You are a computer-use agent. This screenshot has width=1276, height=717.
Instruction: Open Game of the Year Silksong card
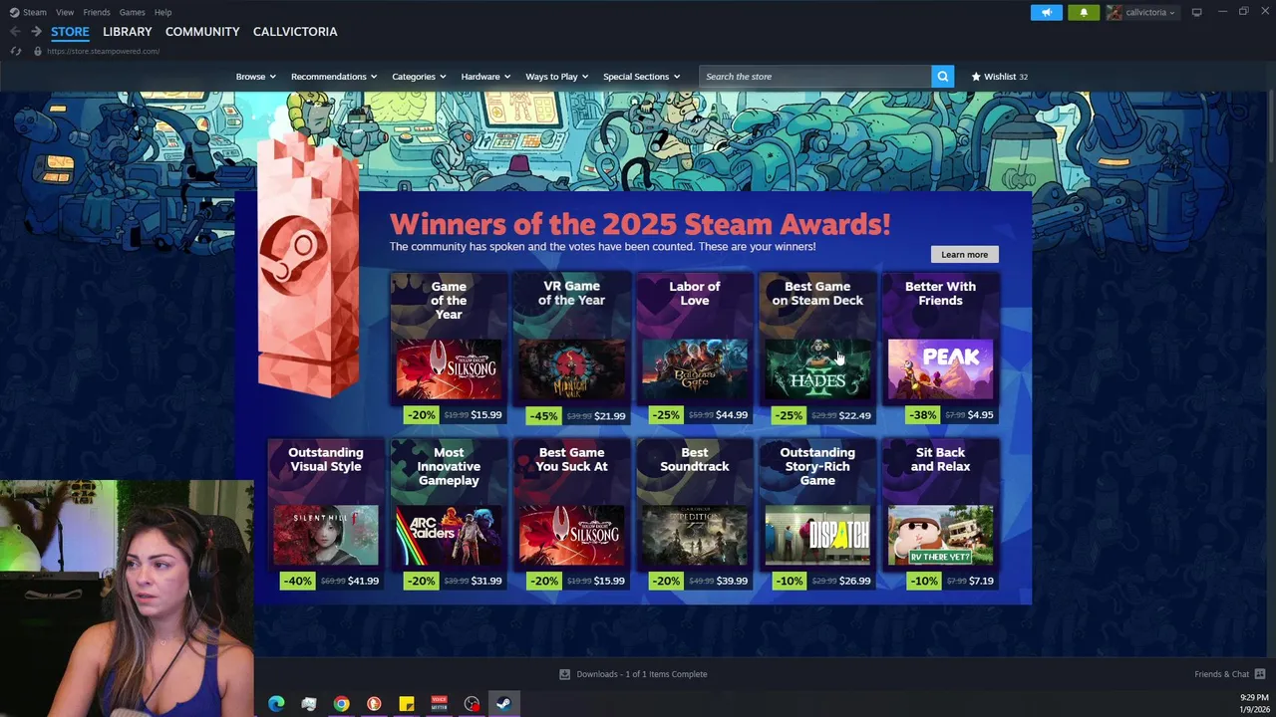[449, 350]
